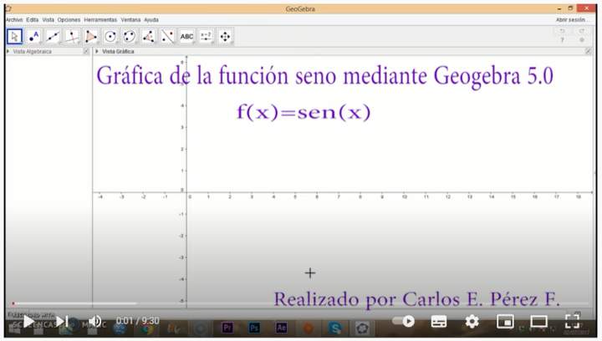Select the Point tool

point(33,36)
